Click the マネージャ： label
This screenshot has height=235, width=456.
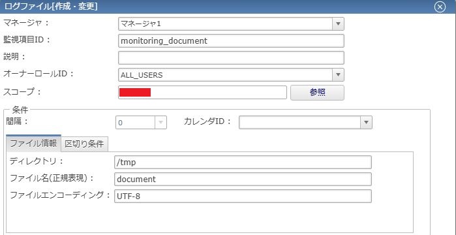pos(27,23)
